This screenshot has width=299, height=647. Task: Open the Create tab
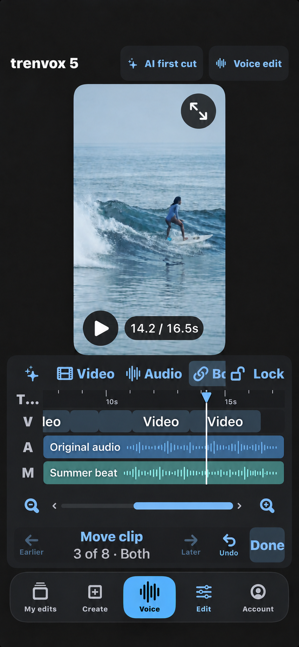[95, 597]
